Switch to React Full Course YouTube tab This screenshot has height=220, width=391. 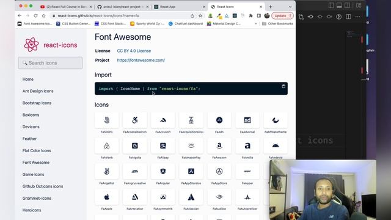pyautogui.click(x=66, y=7)
